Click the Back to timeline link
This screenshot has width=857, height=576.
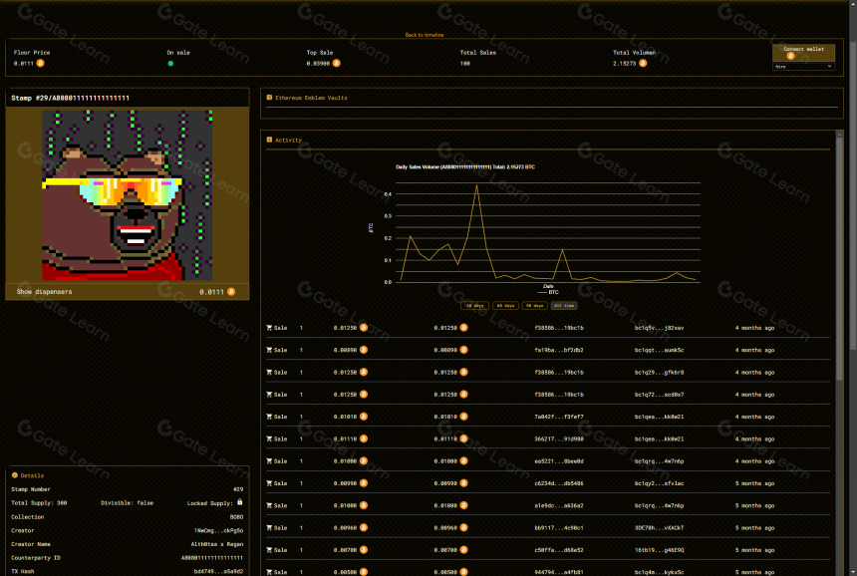(425, 35)
